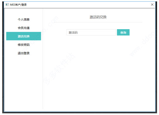The image size is (159, 115).
Task: Click blank sidebar space beneath 退出登录
Action: click(23, 81)
